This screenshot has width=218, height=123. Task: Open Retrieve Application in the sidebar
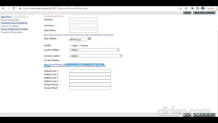tap(10, 20)
